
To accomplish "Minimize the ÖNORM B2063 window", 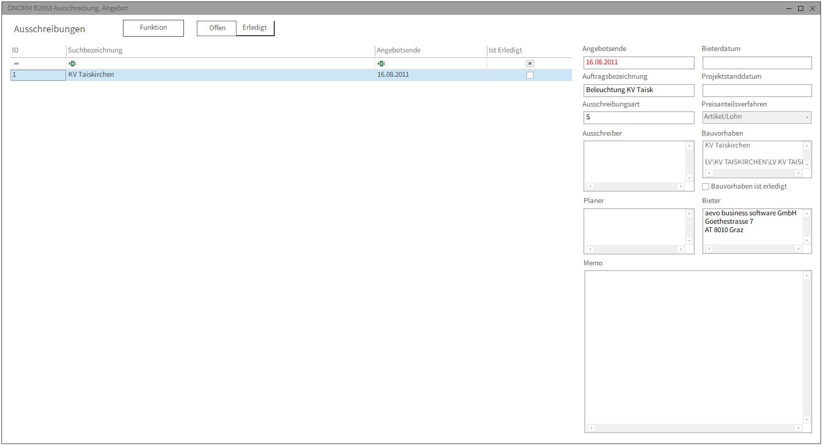I will (x=788, y=8).
